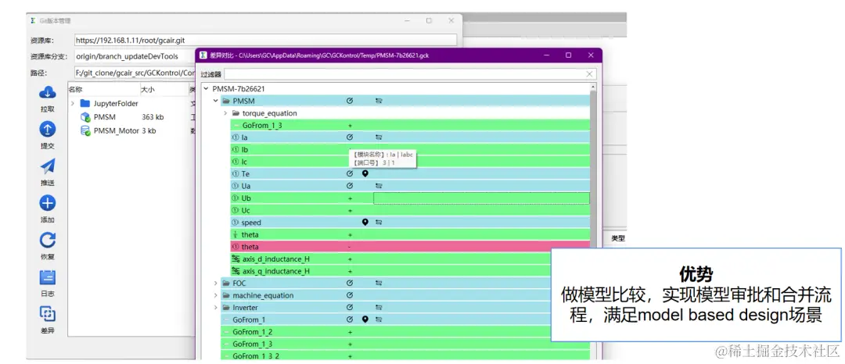Click the torque_equation label
The width and height of the screenshot is (845, 364).
(269, 113)
